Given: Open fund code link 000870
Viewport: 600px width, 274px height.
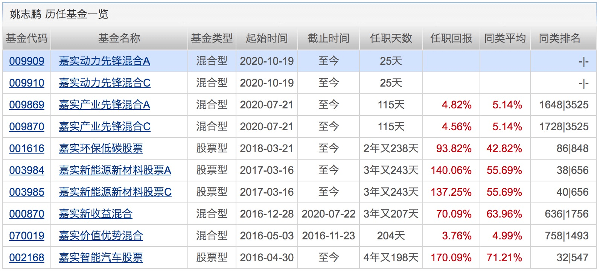Looking at the screenshot, I should tap(27, 214).
